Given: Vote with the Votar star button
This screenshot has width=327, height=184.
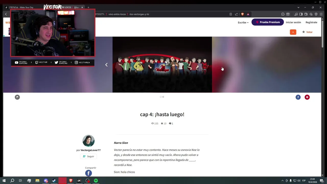Looking at the screenshot, I should 307,32.
